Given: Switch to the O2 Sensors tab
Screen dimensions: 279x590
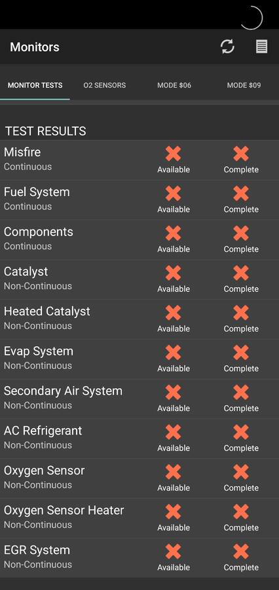Looking at the screenshot, I should pos(105,85).
